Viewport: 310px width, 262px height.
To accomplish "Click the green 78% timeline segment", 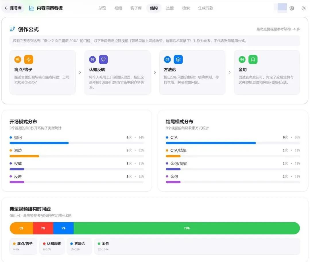I will point(187,228).
